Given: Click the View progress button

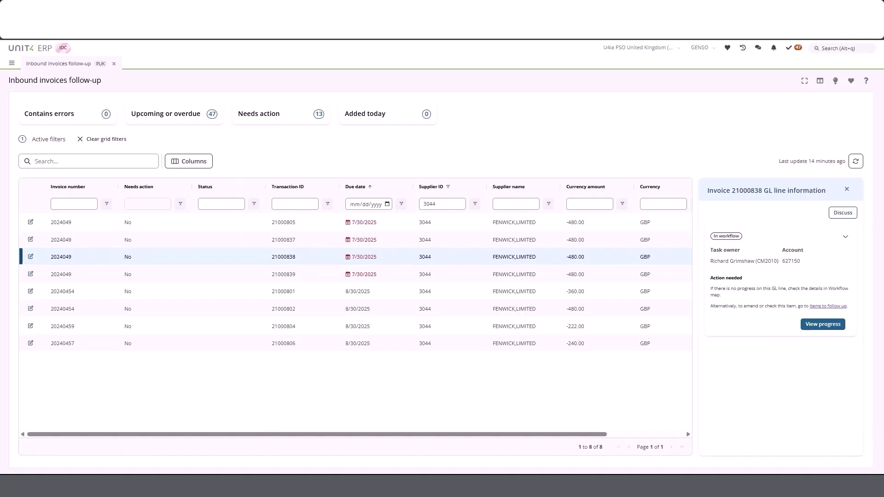Looking at the screenshot, I should (822, 324).
